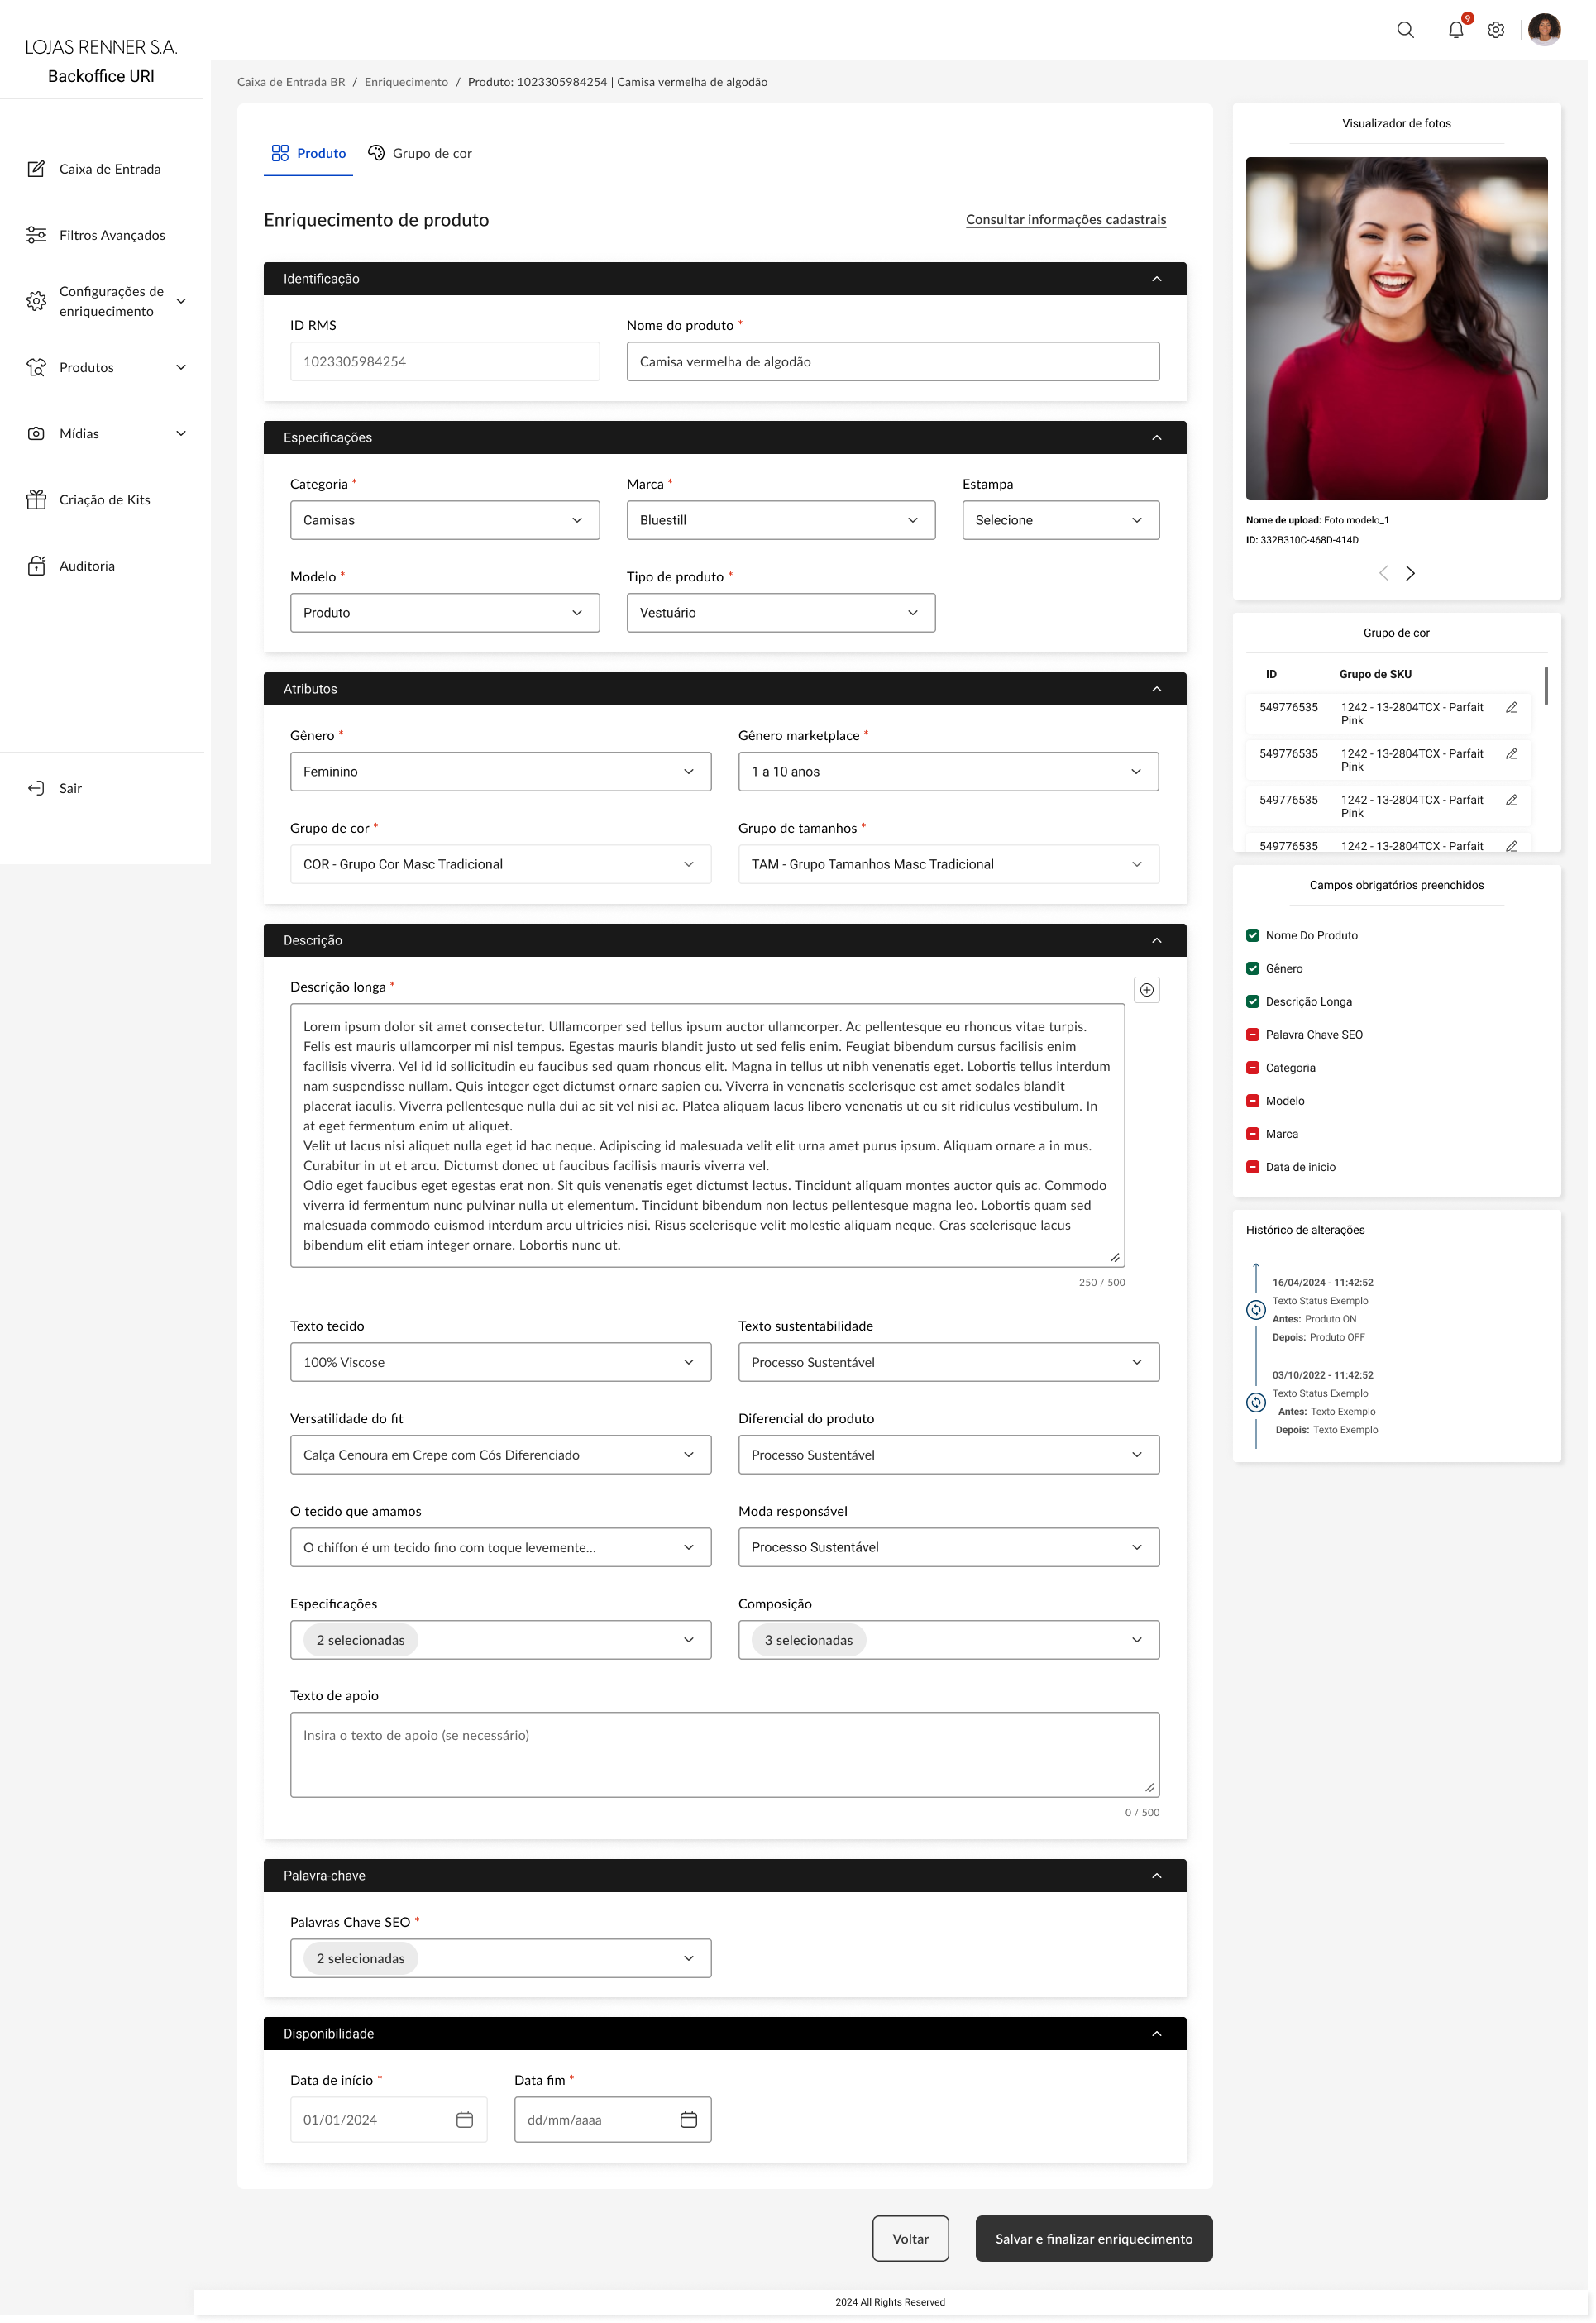Click the Sair logout icon

click(36, 788)
